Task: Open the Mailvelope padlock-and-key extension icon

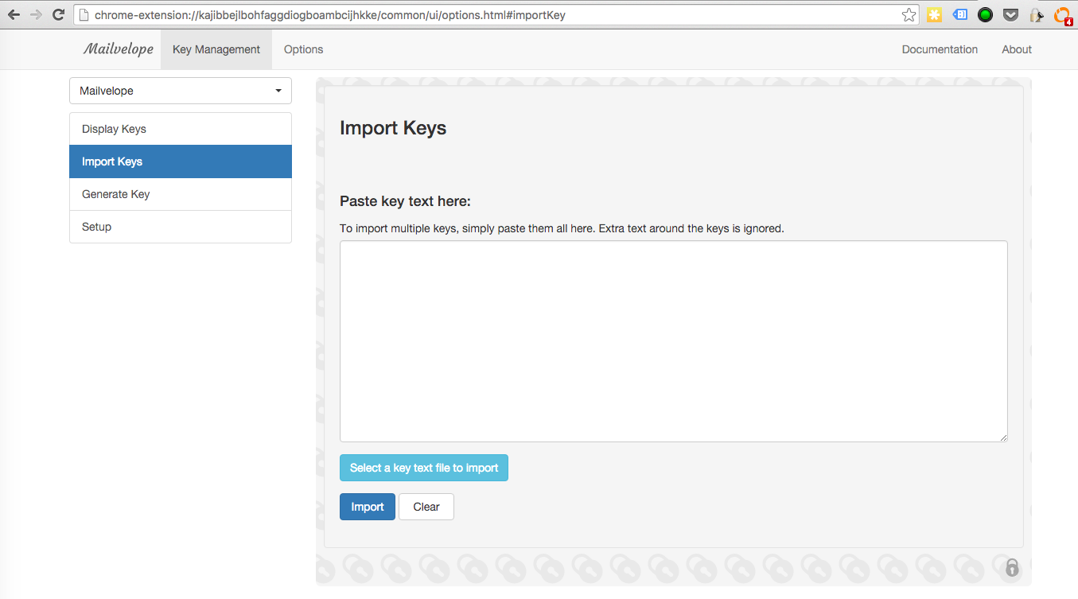Action: 1036,14
